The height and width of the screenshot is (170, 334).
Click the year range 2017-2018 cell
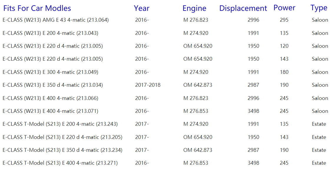pos(148,85)
